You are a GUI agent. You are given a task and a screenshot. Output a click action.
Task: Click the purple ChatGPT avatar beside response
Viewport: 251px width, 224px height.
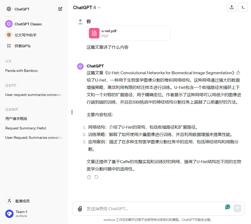[80, 66]
